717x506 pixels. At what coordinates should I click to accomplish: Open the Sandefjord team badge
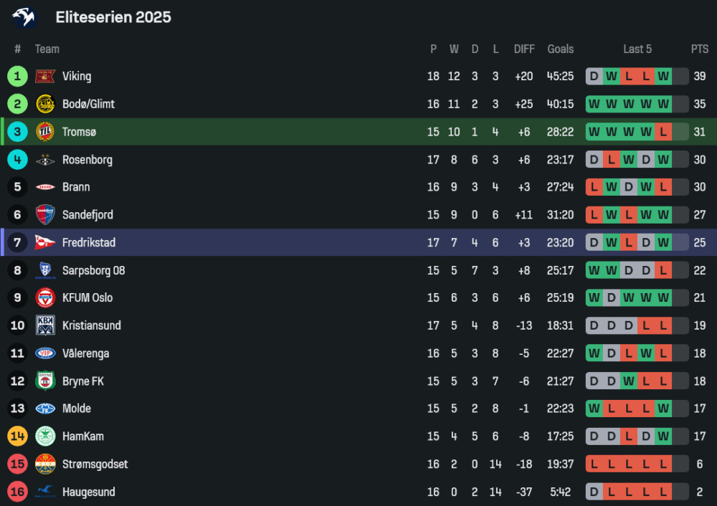pyautogui.click(x=45, y=215)
